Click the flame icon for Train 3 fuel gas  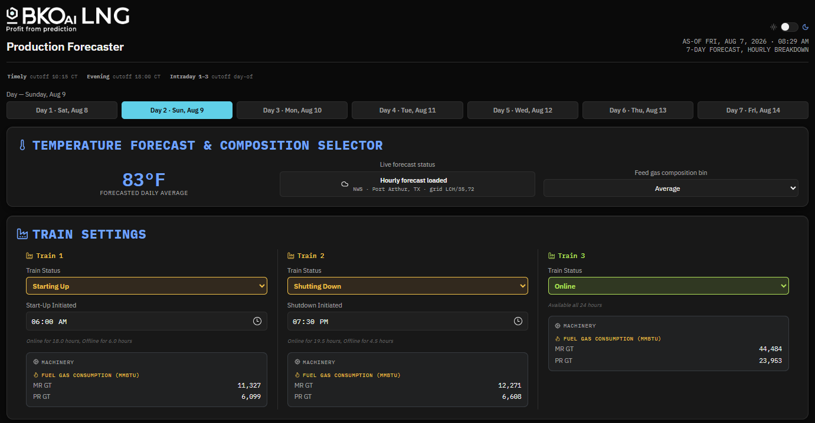pos(558,339)
